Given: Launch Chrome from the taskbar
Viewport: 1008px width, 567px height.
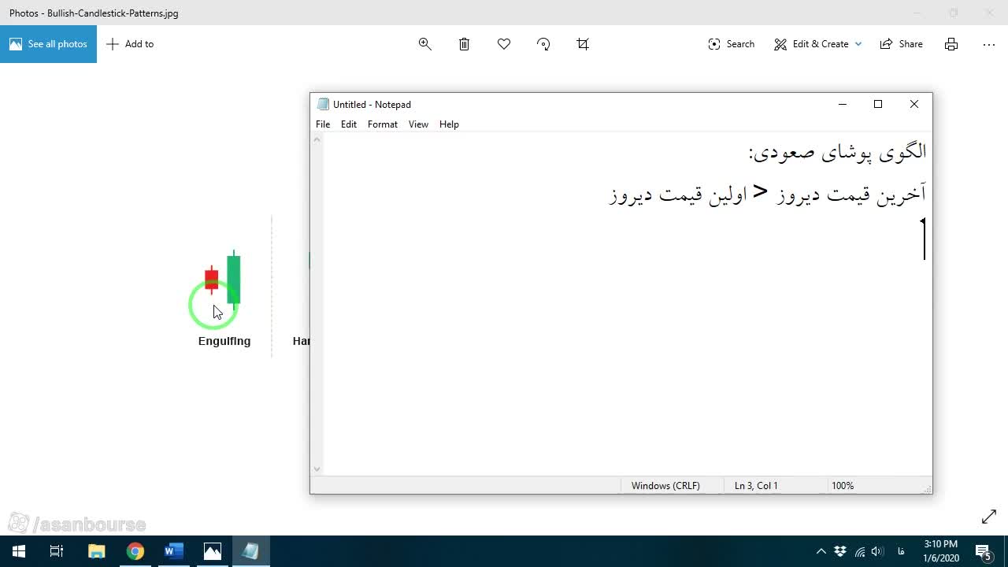Looking at the screenshot, I should coord(135,551).
